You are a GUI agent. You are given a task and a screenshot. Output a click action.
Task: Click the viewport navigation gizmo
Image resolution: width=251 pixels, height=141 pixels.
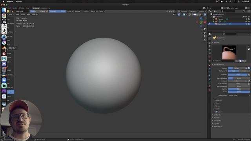(201, 22)
